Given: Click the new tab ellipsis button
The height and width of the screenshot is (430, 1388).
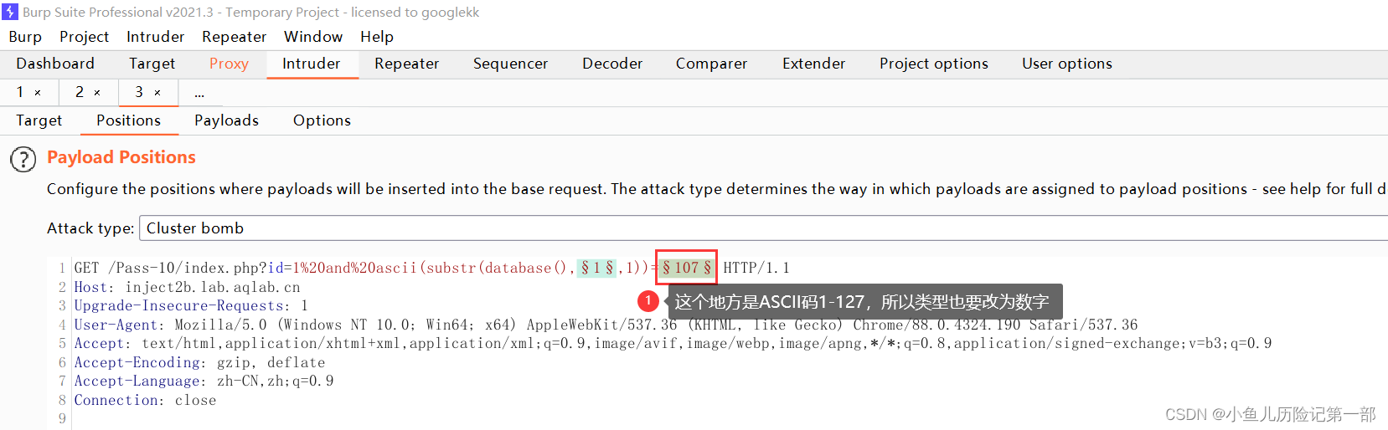Looking at the screenshot, I should [x=199, y=93].
